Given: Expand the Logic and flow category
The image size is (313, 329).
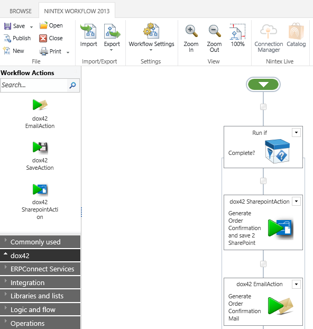Looking at the screenshot, I should pos(40,309).
